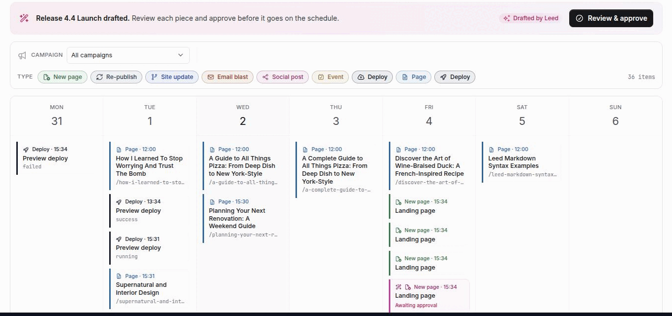This screenshot has height=316, width=672.
Task: Toggle the cloud-icon Deploy type filter
Action: coord(373,77)
